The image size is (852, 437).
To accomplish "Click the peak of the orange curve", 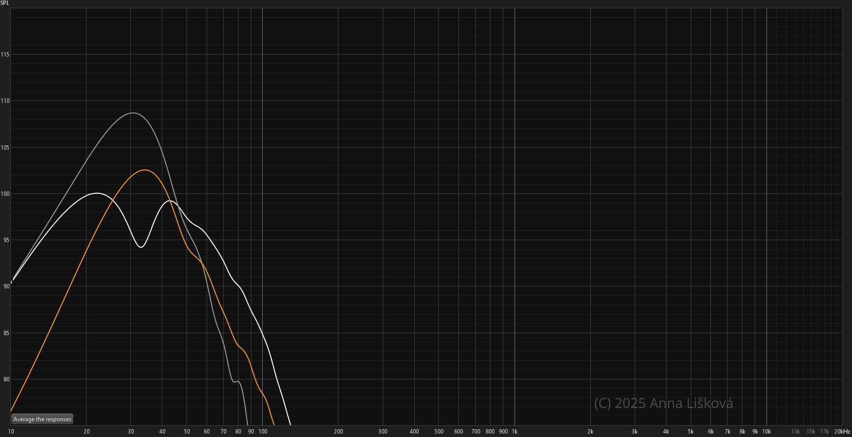I will [x=145, y=170].
